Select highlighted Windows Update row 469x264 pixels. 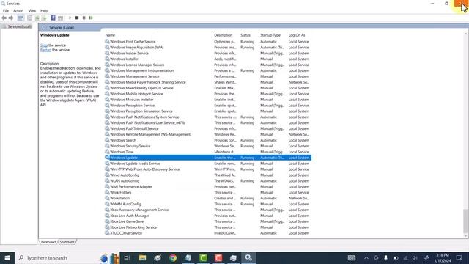pos(208,158)
